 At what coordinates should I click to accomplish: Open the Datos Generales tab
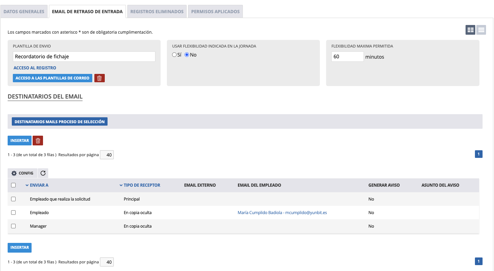point(24,11)
